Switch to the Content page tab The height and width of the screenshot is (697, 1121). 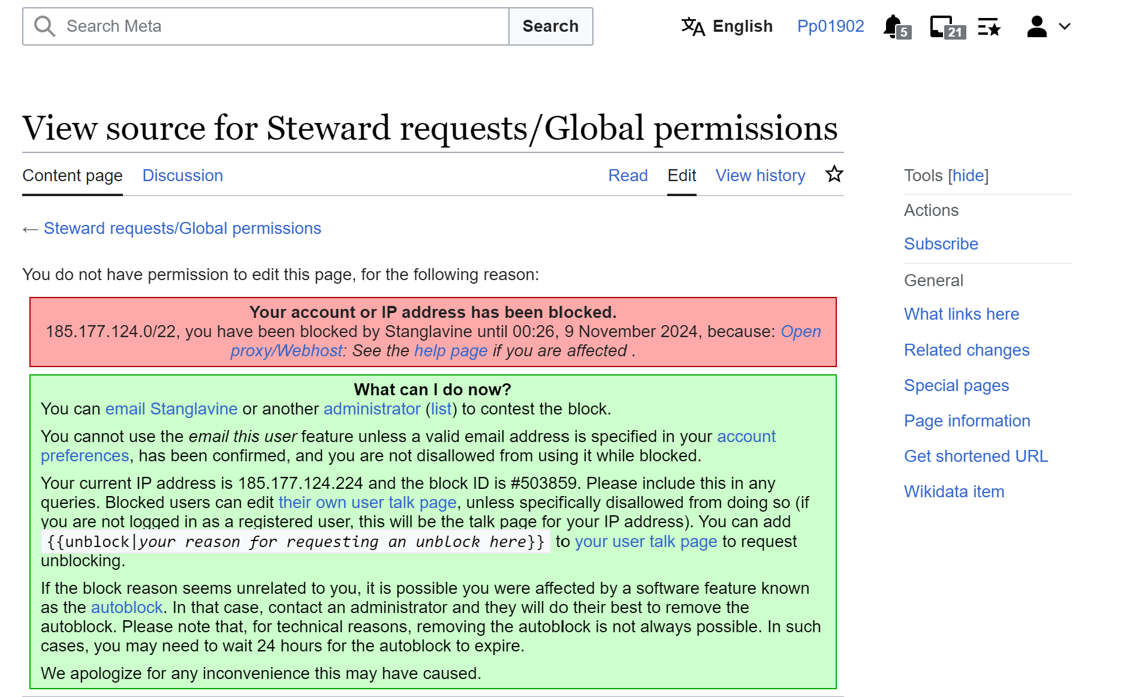click(x=73, y=176)
